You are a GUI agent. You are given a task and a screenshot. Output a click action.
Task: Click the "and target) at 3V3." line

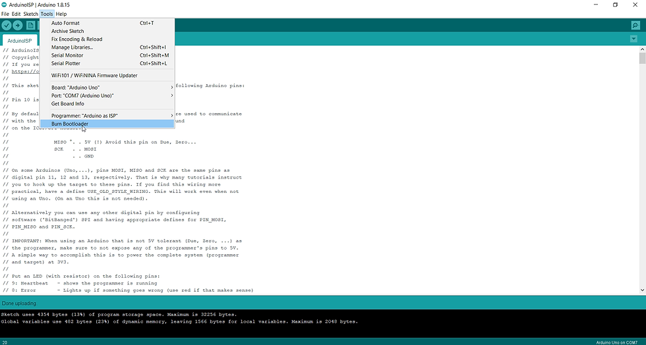tap(36, 262)
